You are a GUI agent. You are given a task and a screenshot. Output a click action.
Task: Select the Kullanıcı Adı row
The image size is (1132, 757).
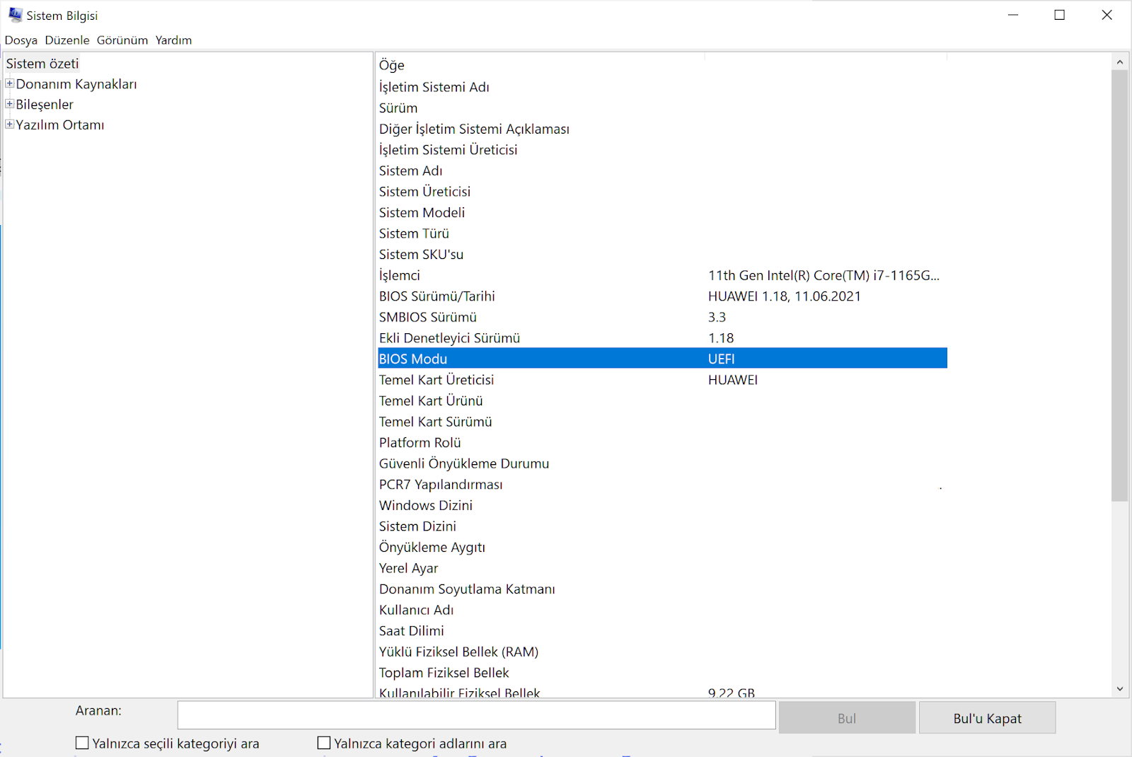tap(663, 610)
